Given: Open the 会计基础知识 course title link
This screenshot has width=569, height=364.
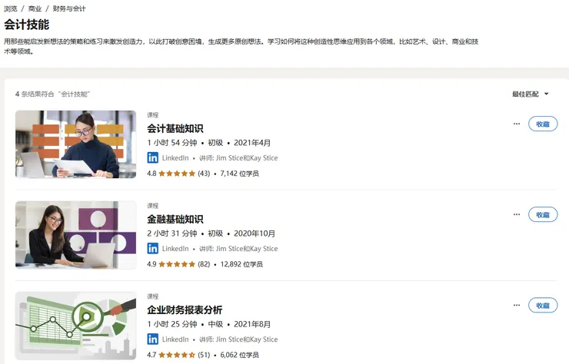Looking at the screenshot, I should point(175,128).
